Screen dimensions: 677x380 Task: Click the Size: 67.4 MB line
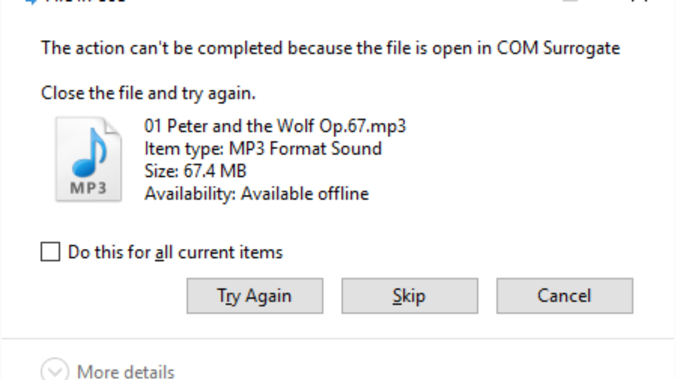pyautogui.click(x=195, y=171)
